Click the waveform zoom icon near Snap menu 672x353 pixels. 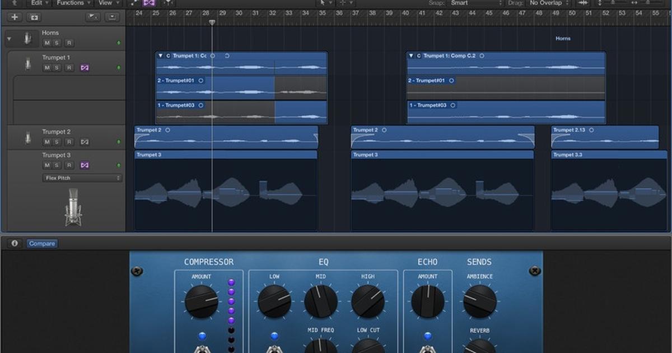click(582, 3)
